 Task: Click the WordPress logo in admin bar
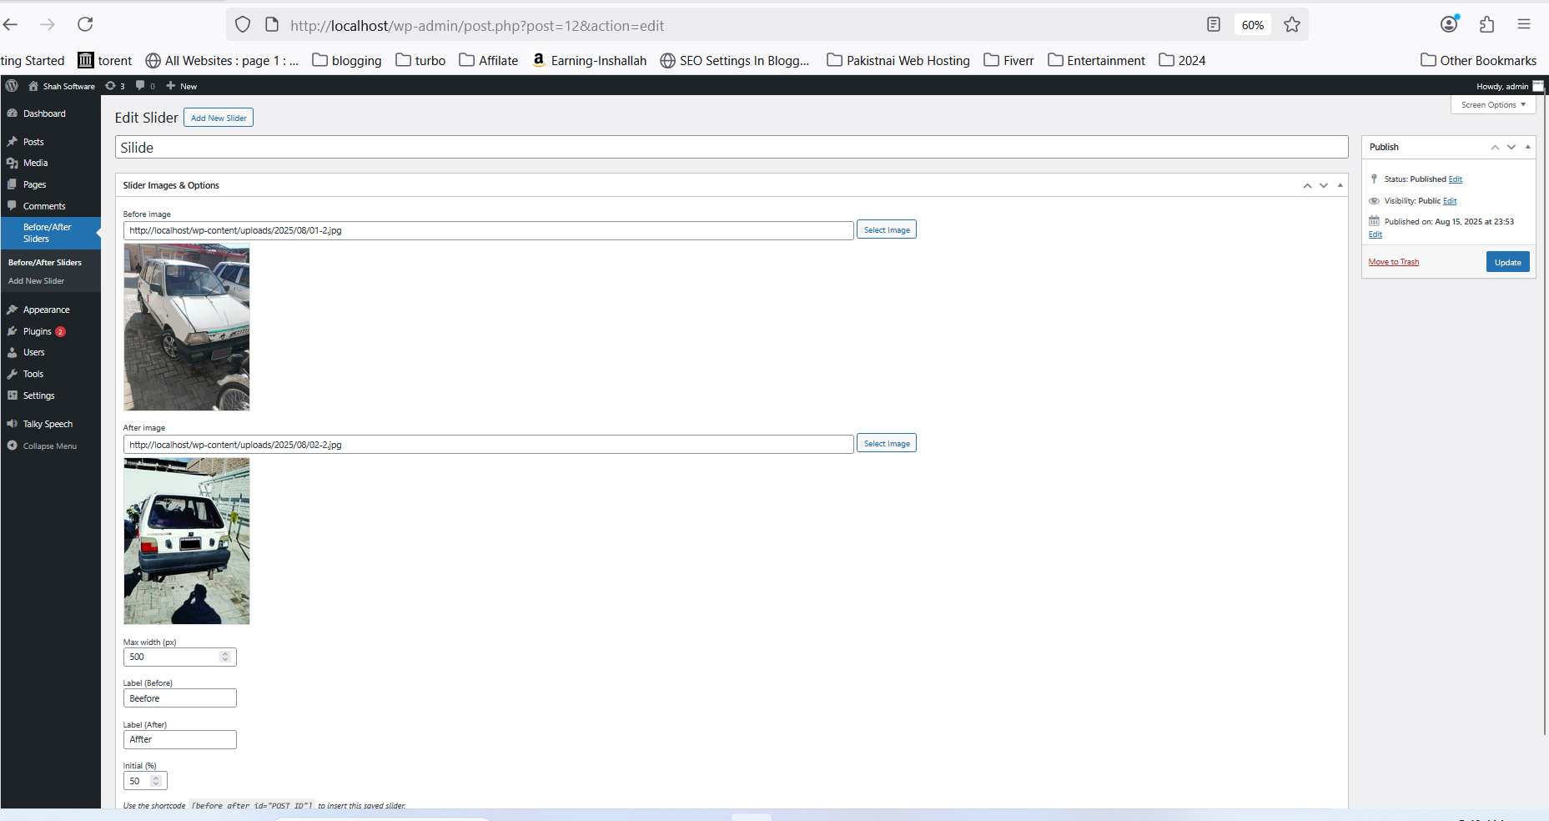pos(12,86)
